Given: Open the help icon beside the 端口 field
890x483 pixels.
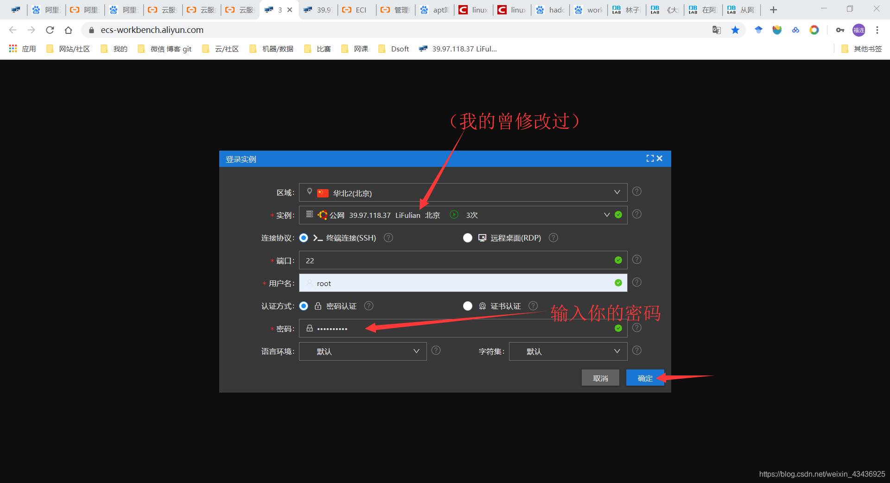Looking at the screenshot, I should 637,260.
